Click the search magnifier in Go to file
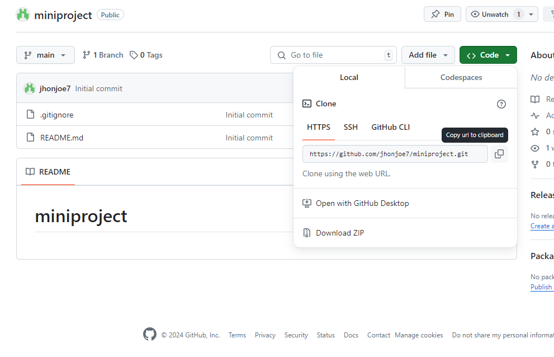 (282, 55)
